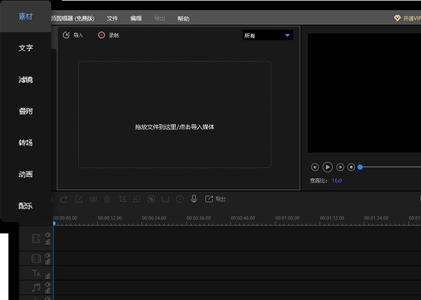The image size is (421, 300).
Task: Open the 文件 menu
Action: 112,19
